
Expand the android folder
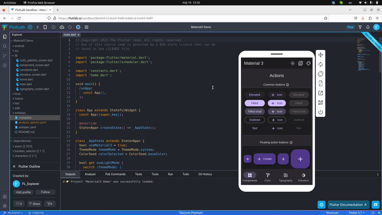13,46
